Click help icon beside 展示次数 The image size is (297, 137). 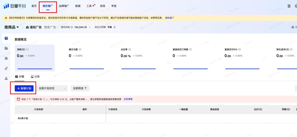[80, 49]
